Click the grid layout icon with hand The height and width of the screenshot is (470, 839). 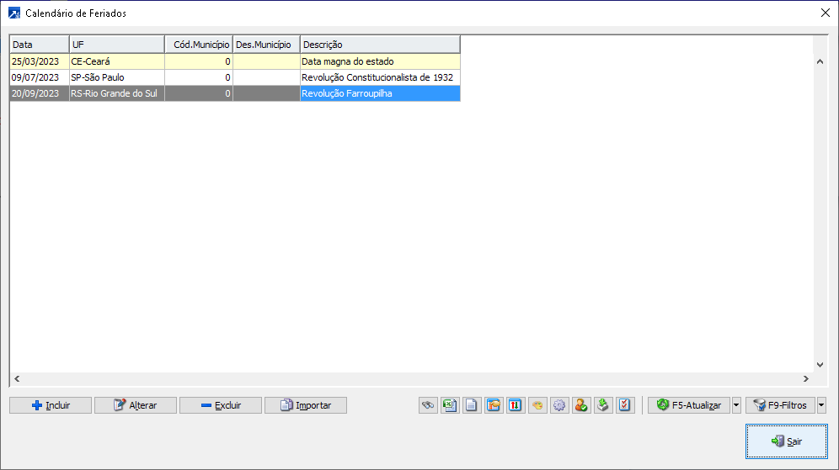[x=494, y=405]
